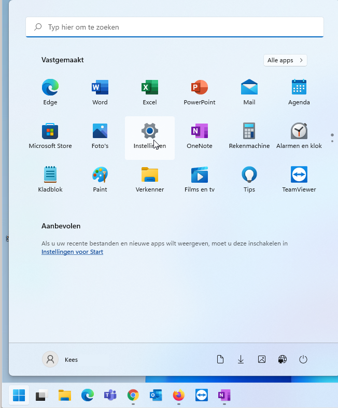
Task: Click the search field 'Typ hier om te zoeken'
Action: [x=175, y=27]
